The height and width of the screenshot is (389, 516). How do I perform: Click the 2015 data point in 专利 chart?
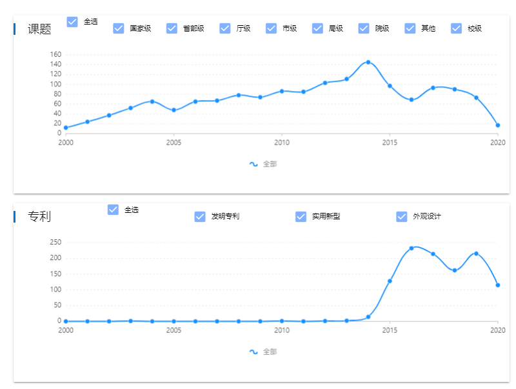point(390,281)
